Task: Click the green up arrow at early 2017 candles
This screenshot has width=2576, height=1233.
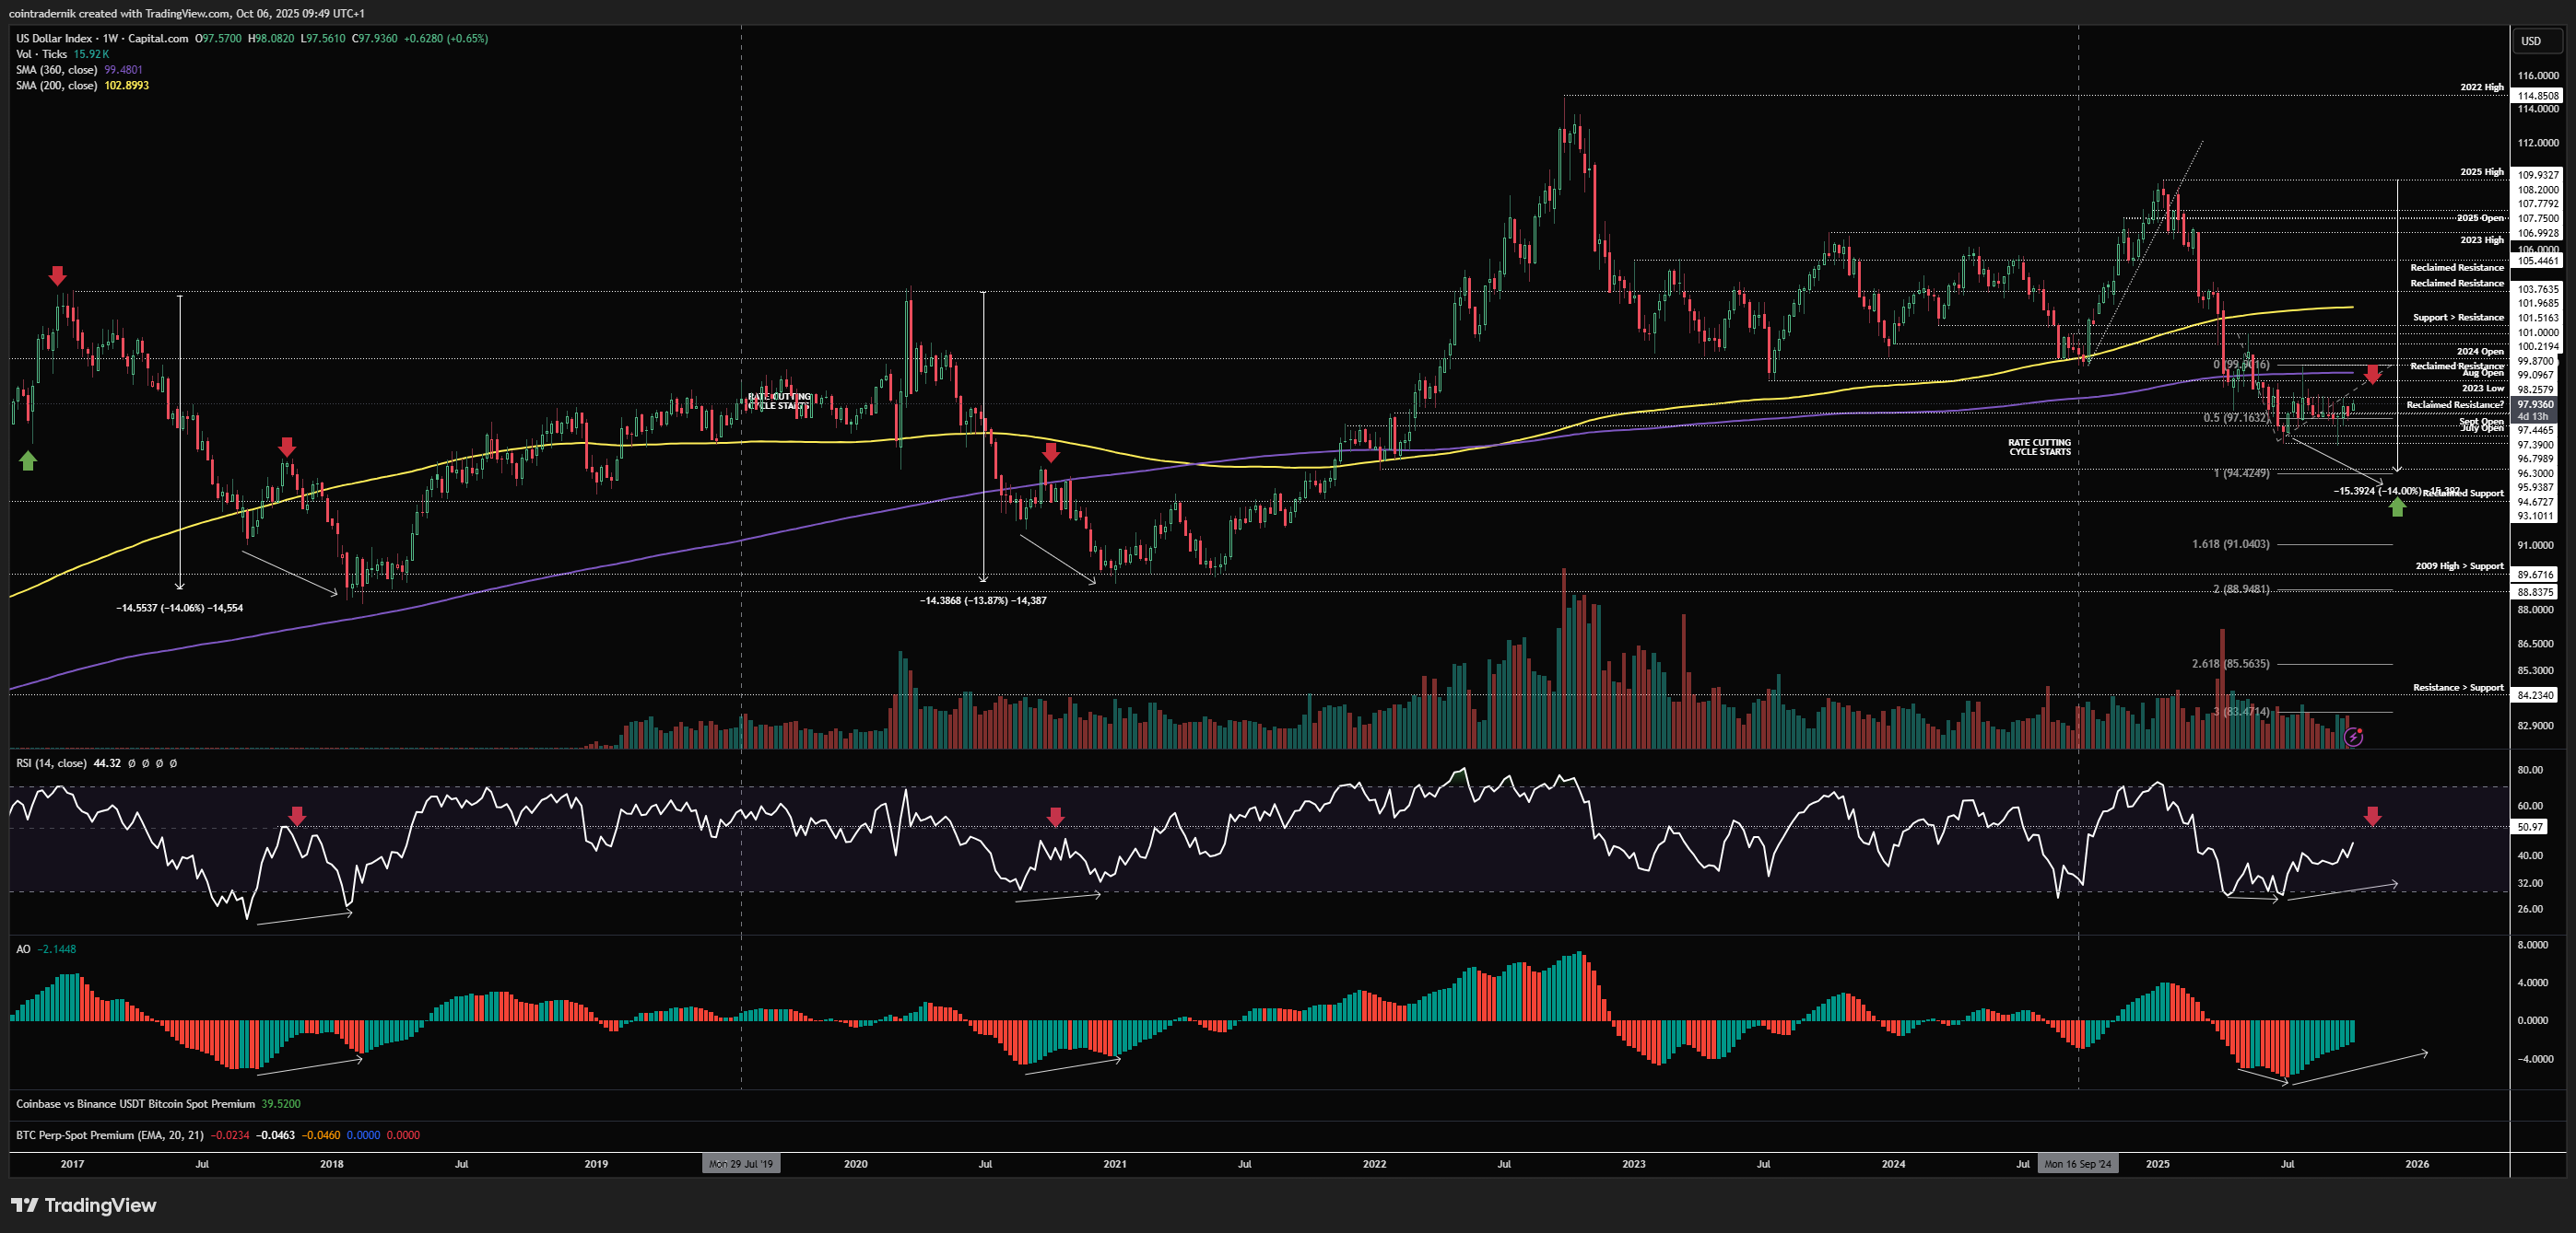Action: (28, 459)
